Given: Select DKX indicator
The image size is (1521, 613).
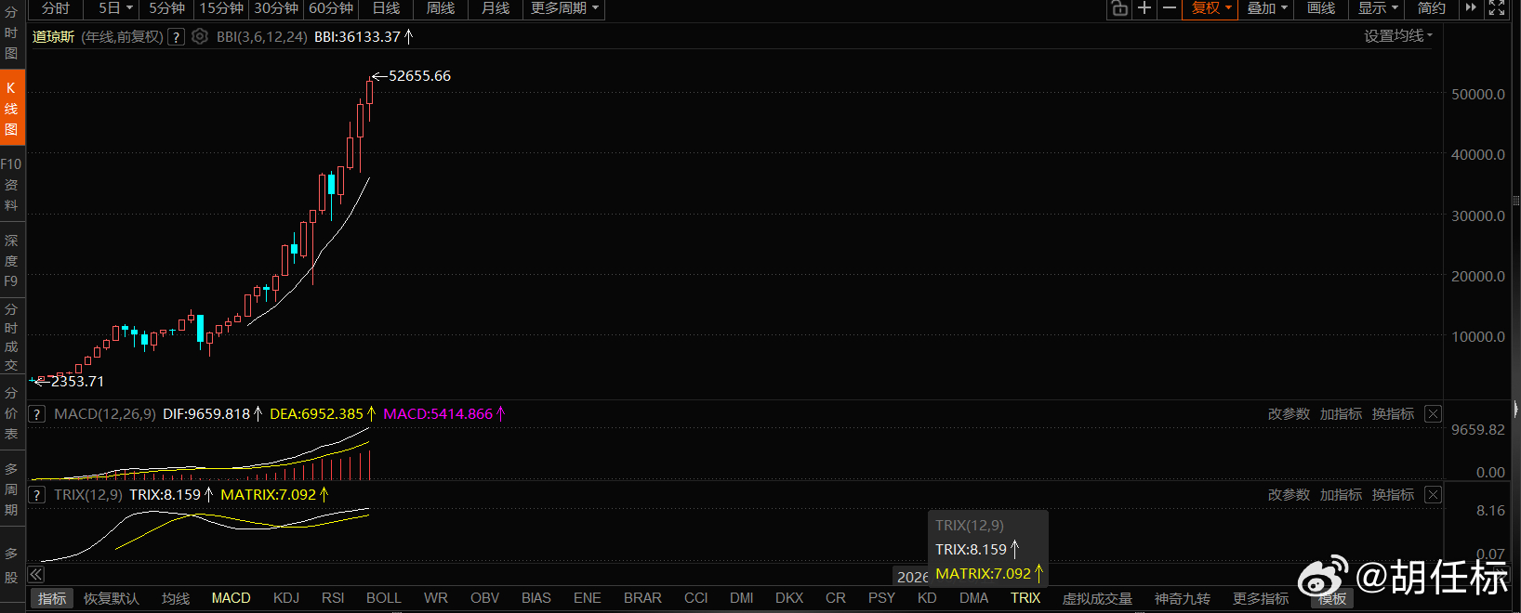Looking at the screenshot, I should [x=789, y=598].
